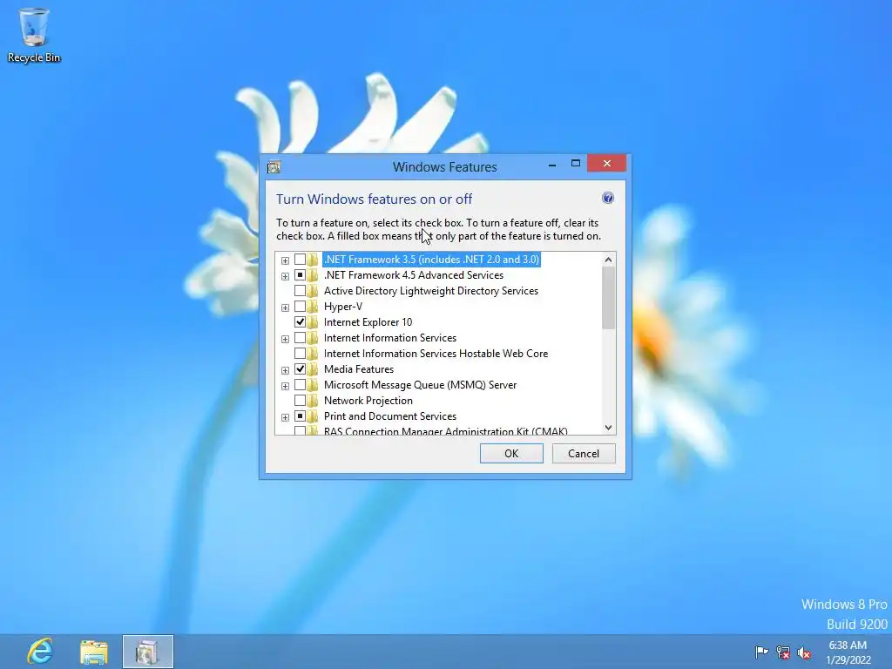Click OK to apply feature changes
The image size is (892, 669).
511,453
